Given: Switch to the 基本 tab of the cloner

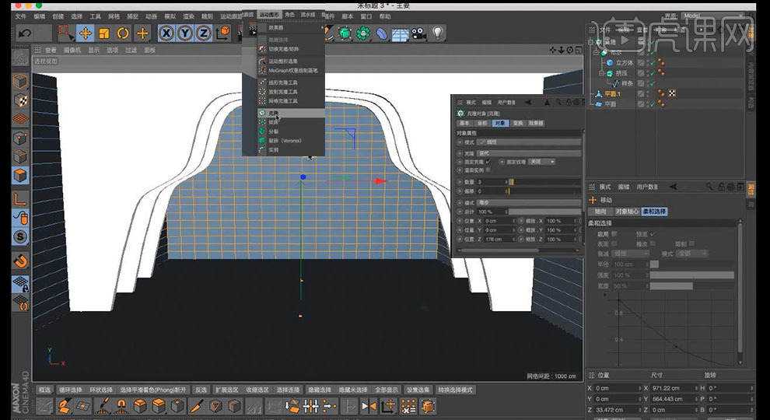Looking at the screenshot, I should coord(464,124).
